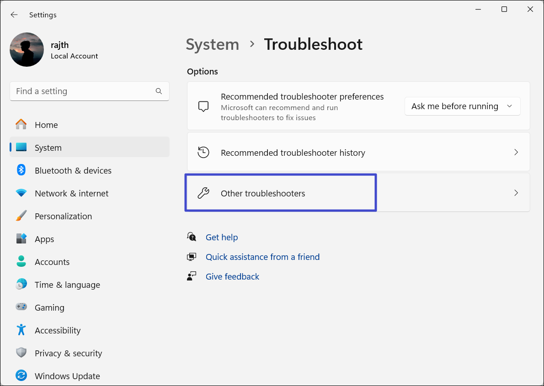Open Network & internet settings
This screenshot has height=386, width=544.
[71, 193]
